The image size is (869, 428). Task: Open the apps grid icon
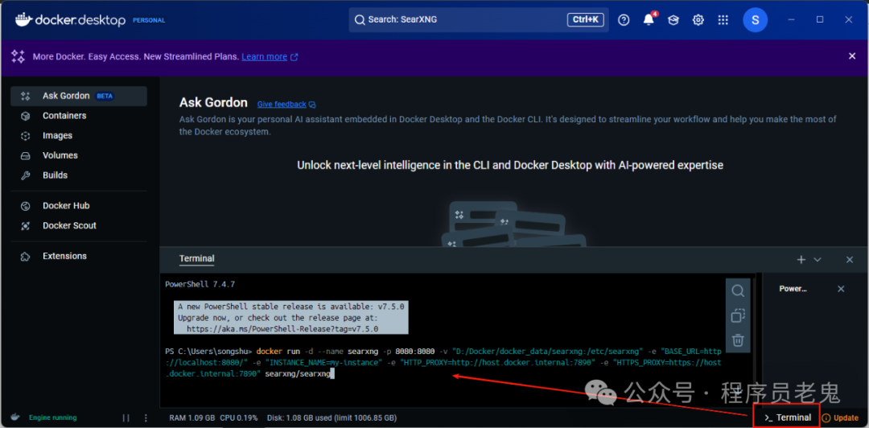[723, 20]
